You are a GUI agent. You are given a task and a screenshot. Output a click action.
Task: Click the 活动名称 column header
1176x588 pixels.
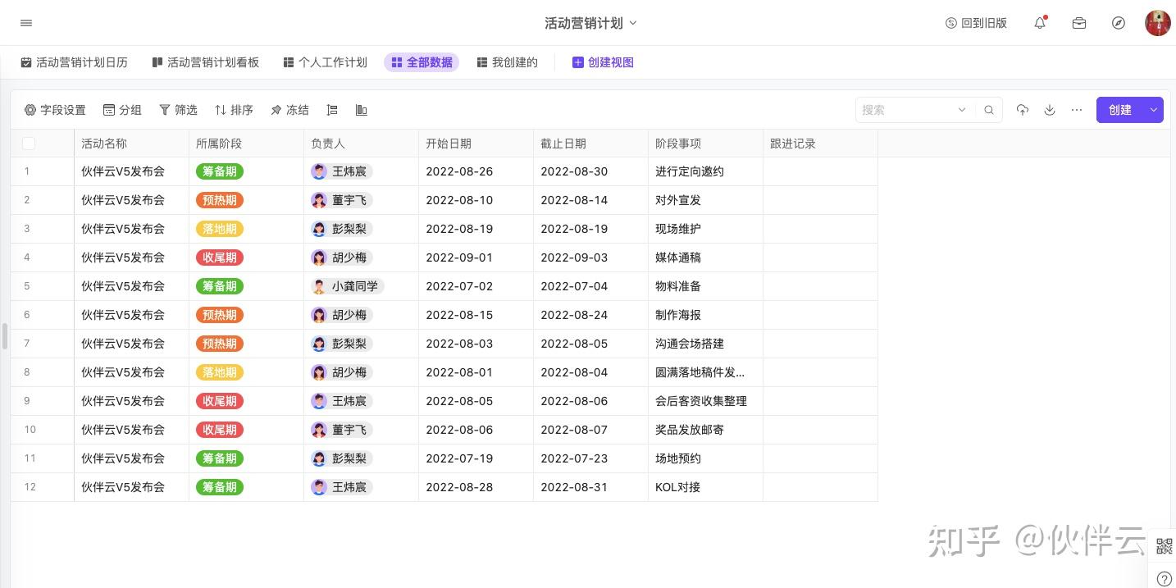131,144
